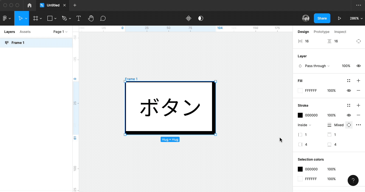Select the Pen tool

click(64, 18)
